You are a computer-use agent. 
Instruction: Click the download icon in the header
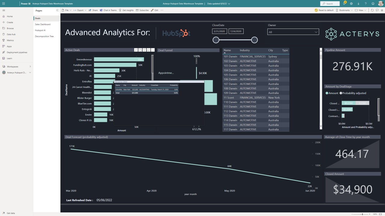(359, 4)
